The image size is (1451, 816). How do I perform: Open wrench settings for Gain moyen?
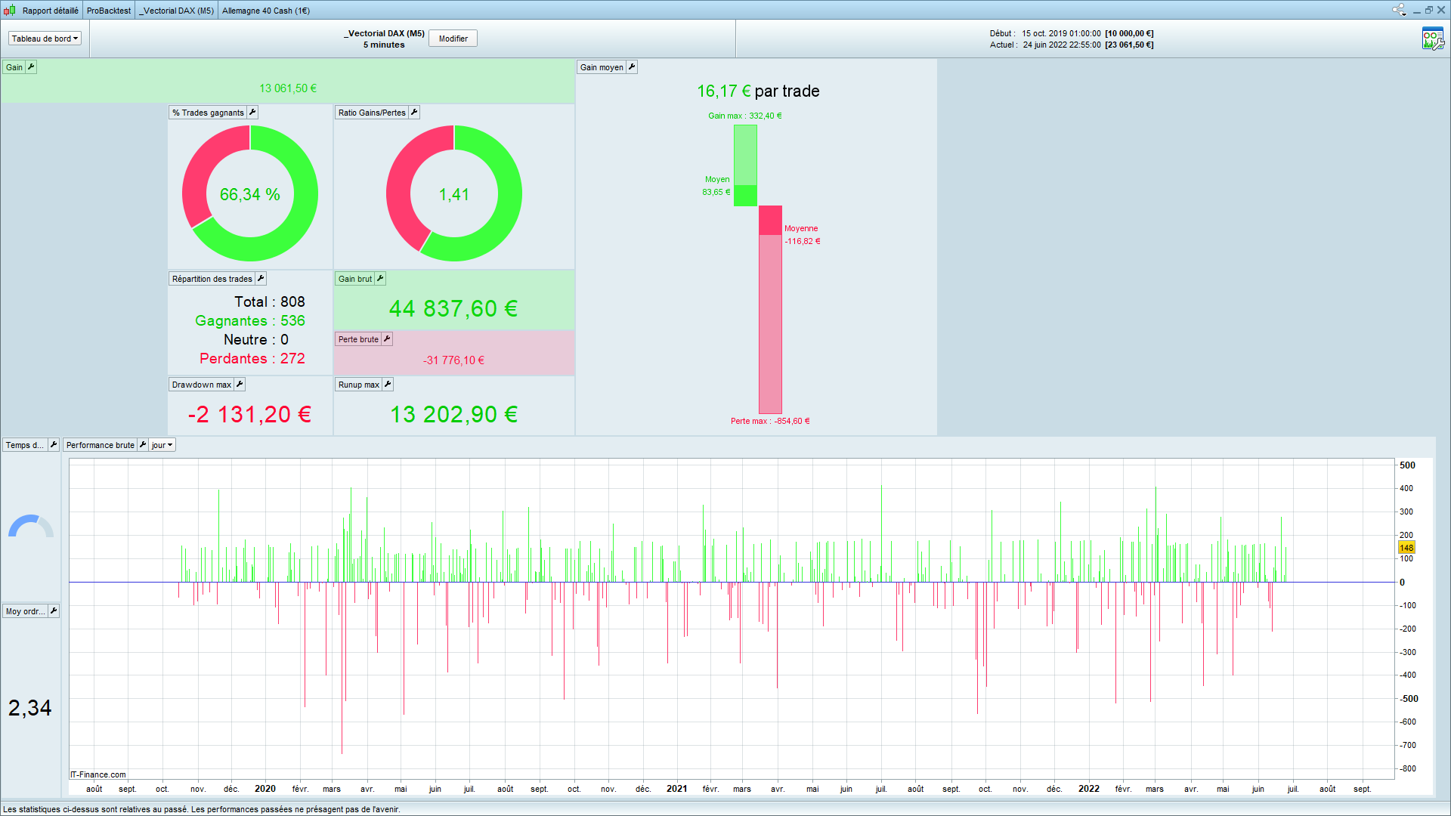coord(632,67)
